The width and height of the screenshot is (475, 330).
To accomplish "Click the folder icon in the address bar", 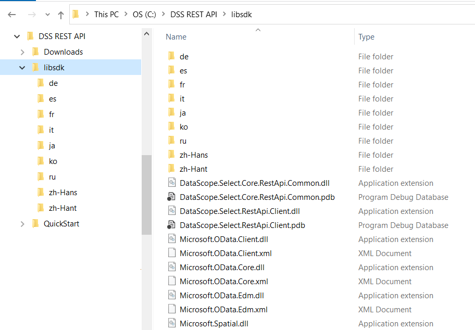I will tap(76, 14).
